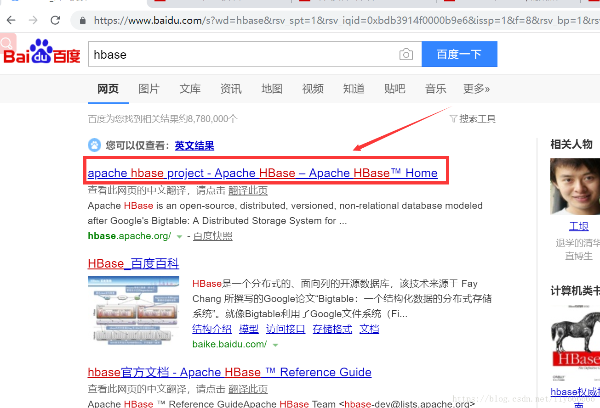Screen dimensions: 600x408
Task: Expand the arrow after baike.baidu.com/
Action: coord(275,345)
